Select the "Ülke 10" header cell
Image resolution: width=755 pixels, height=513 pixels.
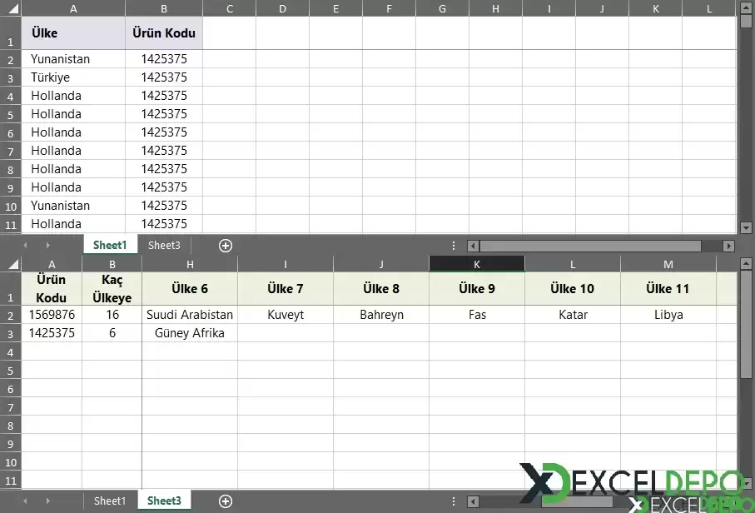coord(573,289)
